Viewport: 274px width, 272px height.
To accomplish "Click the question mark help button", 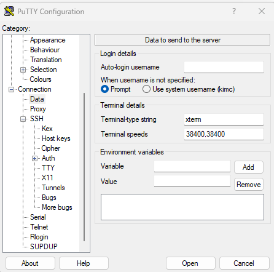I will tap(234, 11).
